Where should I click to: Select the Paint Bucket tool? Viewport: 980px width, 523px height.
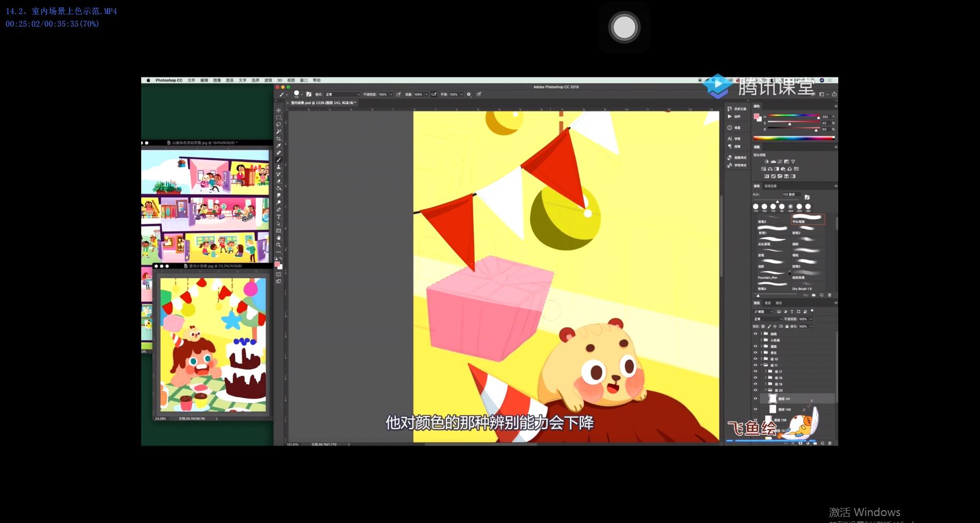[x=278, y=188]
